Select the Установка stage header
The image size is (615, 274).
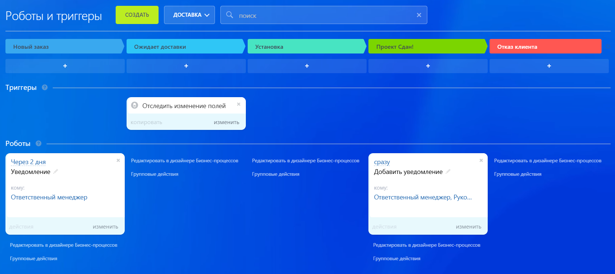click(307, 46)
